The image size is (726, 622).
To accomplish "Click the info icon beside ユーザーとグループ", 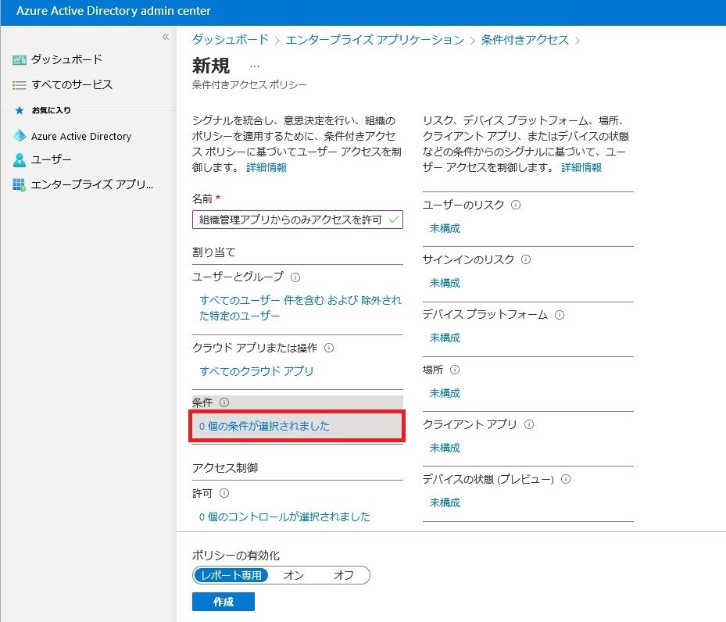I will 295,277.
